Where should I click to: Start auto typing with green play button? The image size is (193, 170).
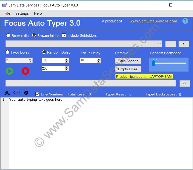coord(9,71)
